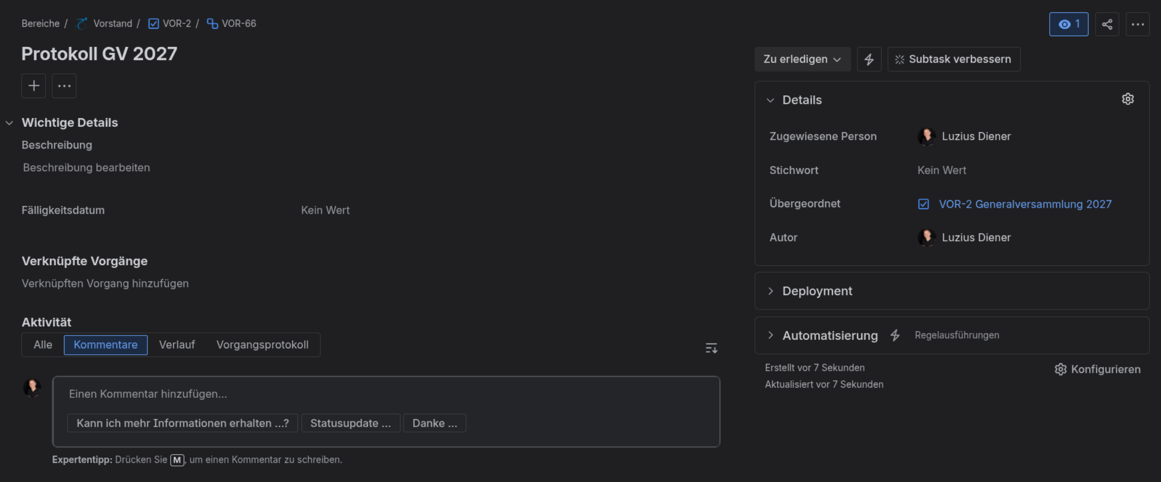
Task: Open the Bereiche breadcrumb link
Action: coord(40,23)
